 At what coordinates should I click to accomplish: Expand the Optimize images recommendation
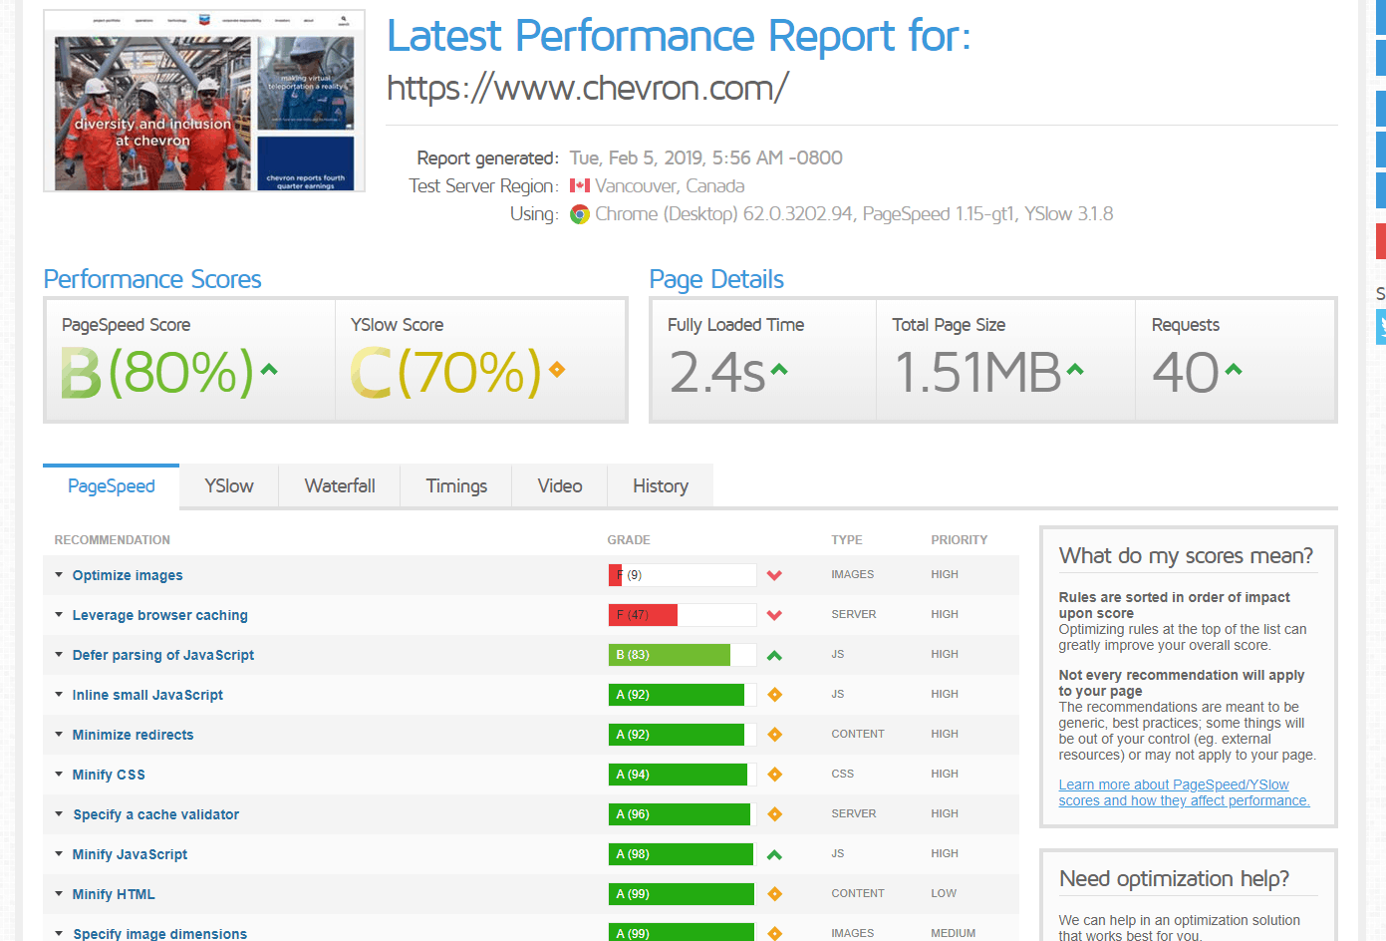pos(59,575)
